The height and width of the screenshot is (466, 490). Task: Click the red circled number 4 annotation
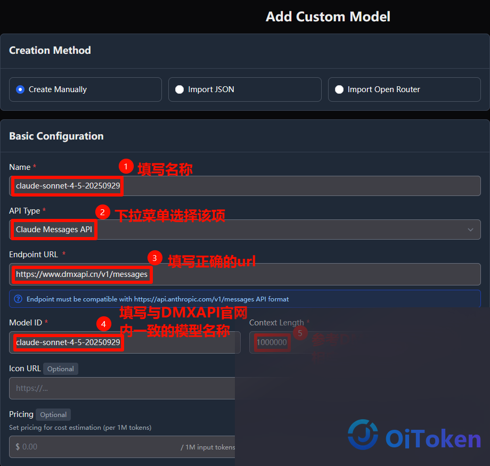tap(104, 324)
